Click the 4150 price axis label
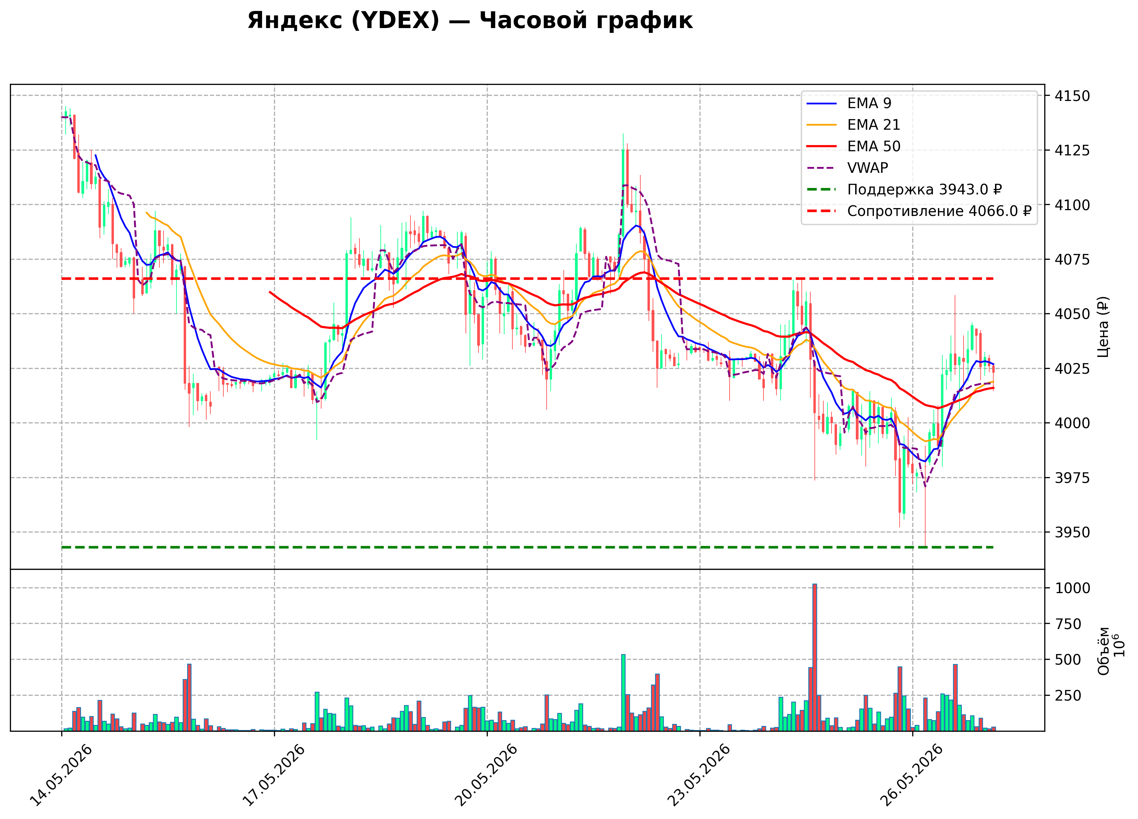The width and height of the screenshot is (1138, 819). [1072, 96]
